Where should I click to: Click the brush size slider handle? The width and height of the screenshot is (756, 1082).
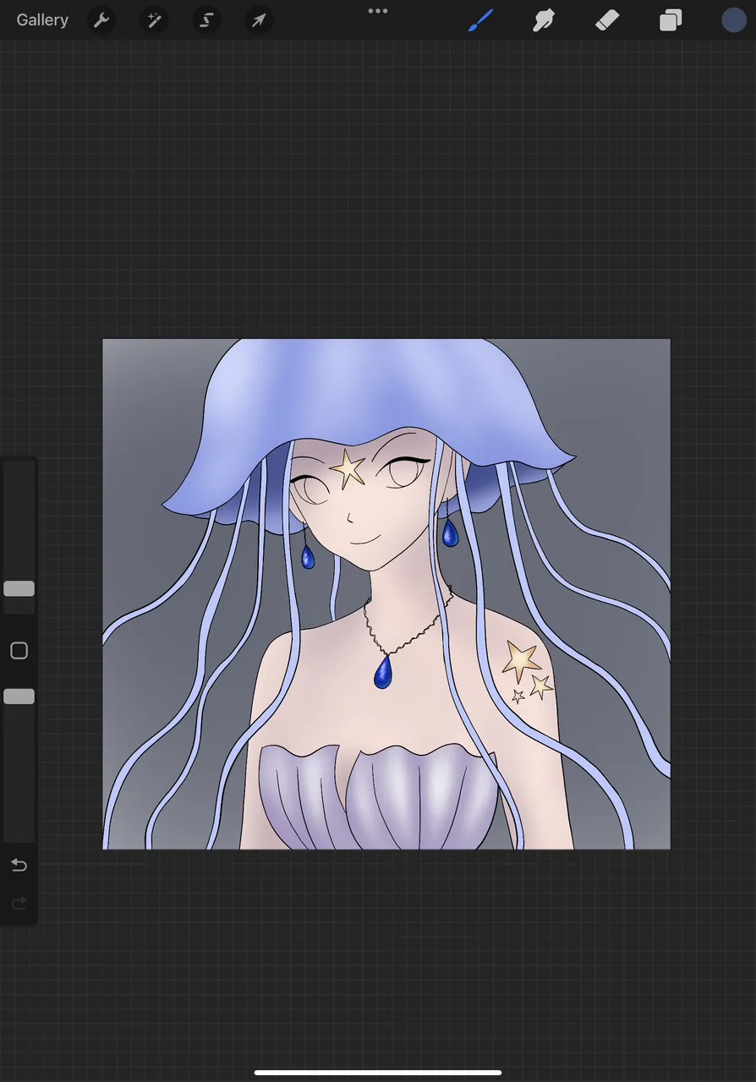point(19,588)
